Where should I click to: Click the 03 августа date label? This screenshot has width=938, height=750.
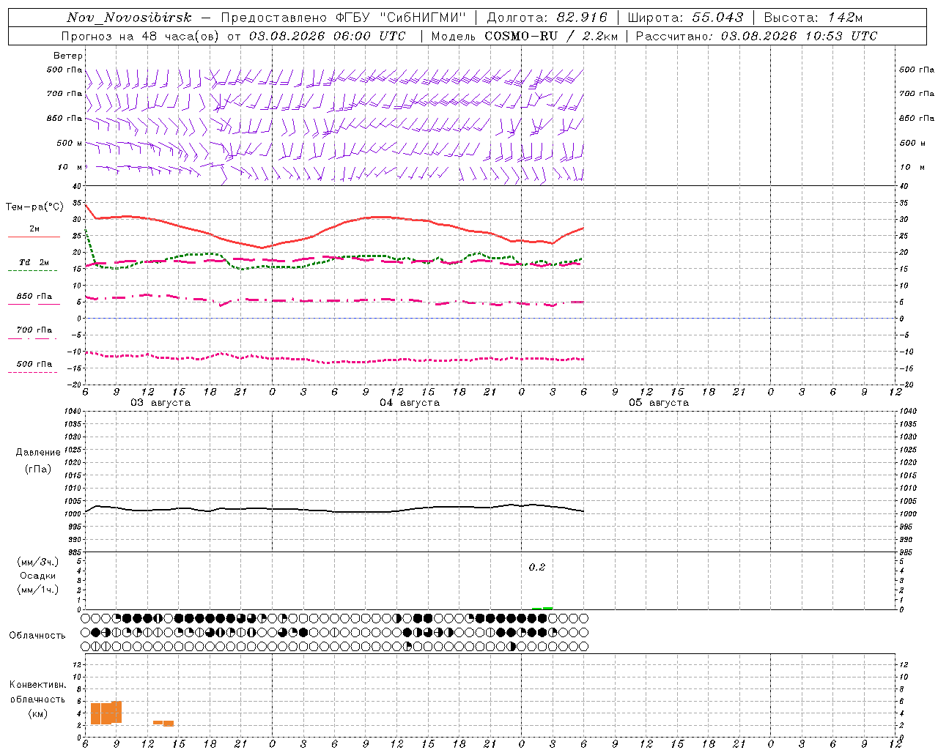[160, 403]
